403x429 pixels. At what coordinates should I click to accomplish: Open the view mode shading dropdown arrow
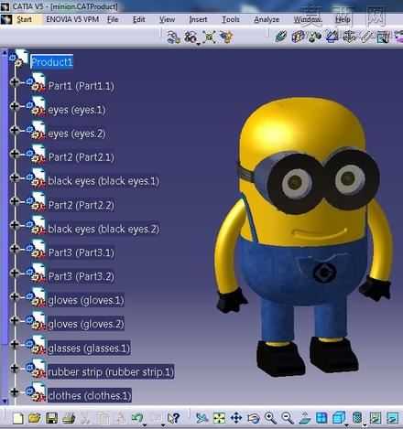coord(365,424)
